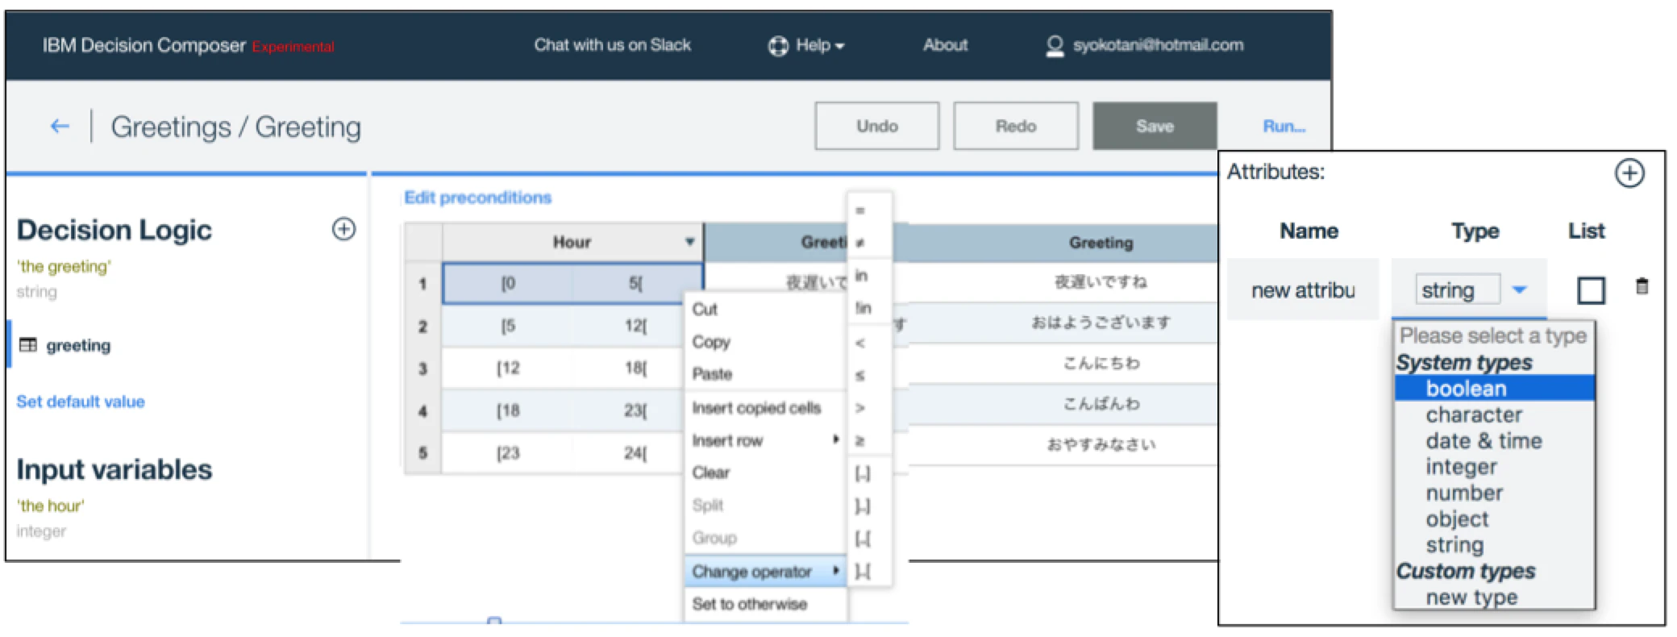This screenshot has width=1677, height=637.
Task: Choose the less-than operator
Action: 860,343
